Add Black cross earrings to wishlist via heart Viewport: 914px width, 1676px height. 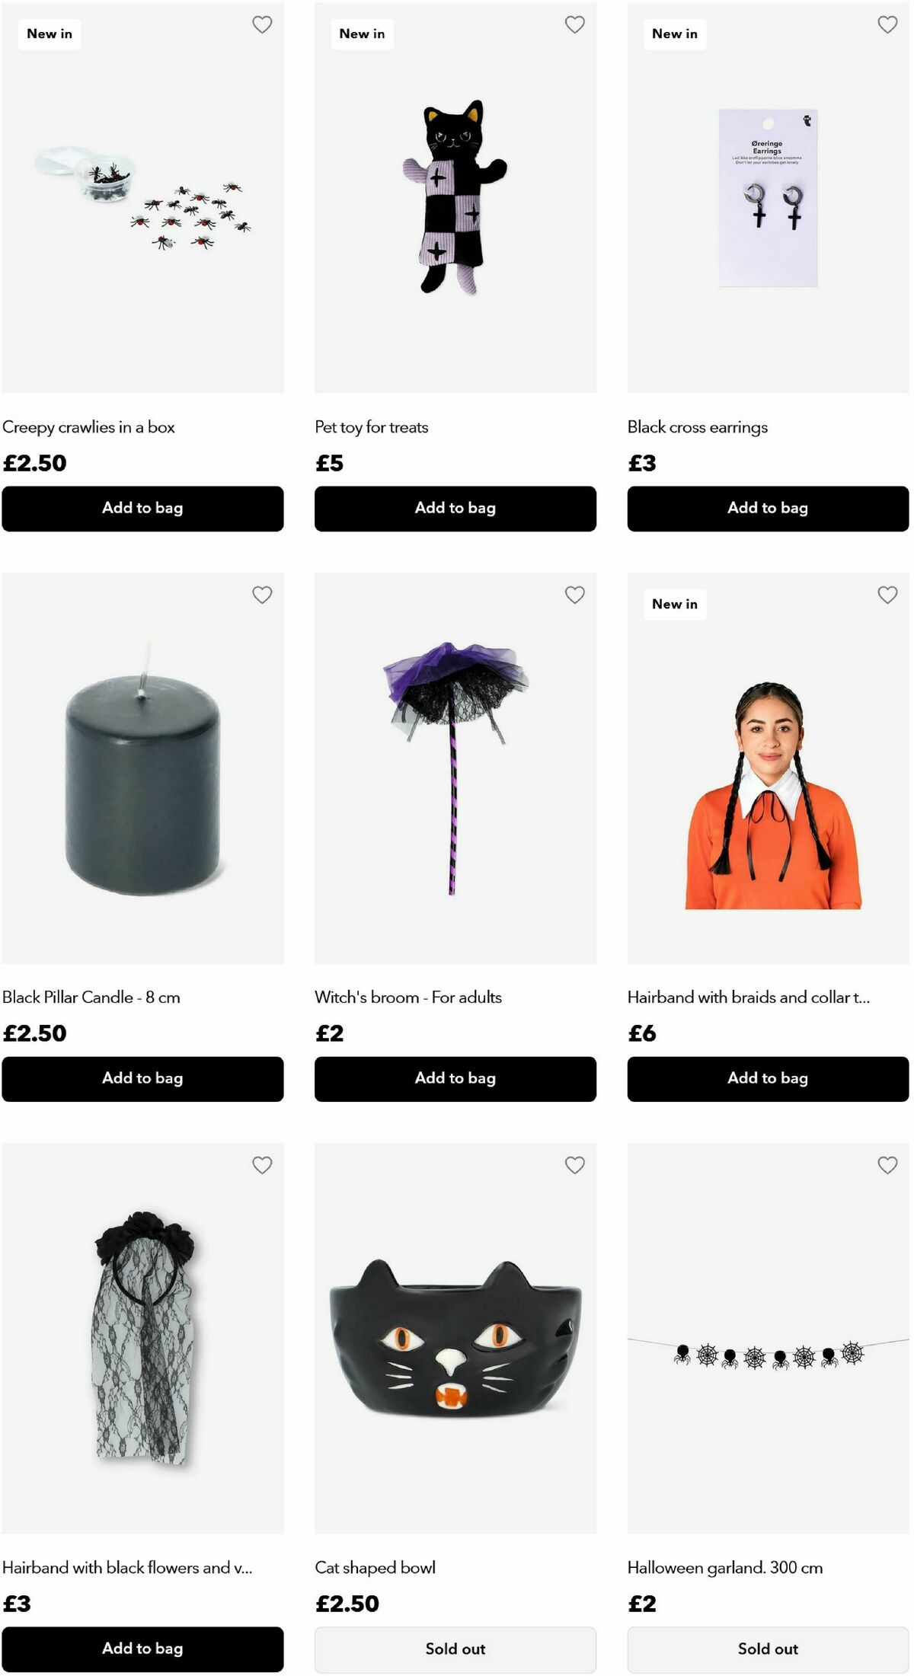[887, 24]
